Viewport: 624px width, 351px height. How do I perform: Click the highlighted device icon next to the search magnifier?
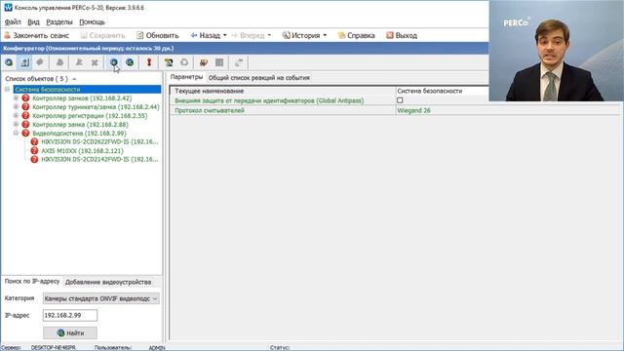point(24,62)
